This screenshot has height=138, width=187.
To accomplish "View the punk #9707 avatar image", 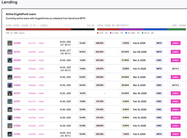I will point(10,93).
